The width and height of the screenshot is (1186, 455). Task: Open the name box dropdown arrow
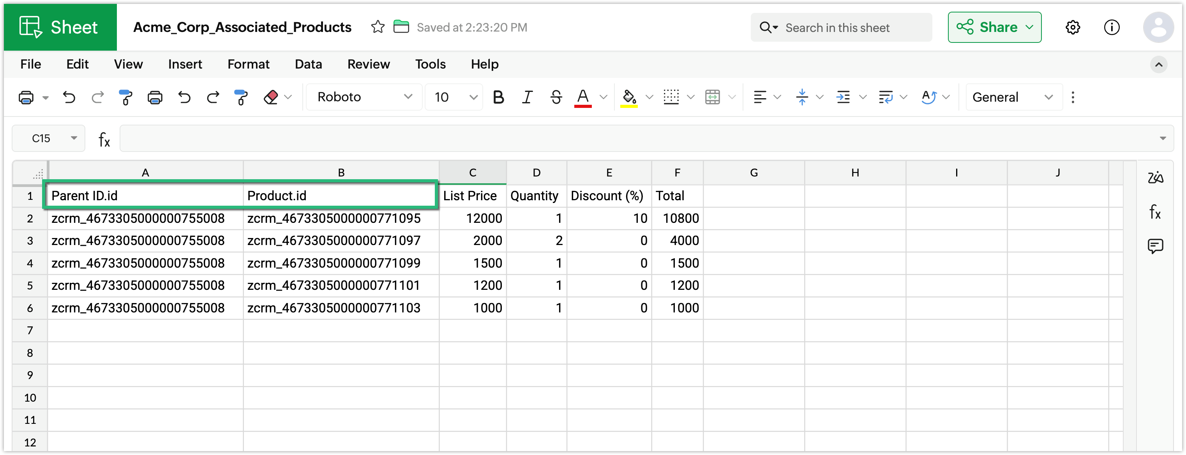click(74, 138)
